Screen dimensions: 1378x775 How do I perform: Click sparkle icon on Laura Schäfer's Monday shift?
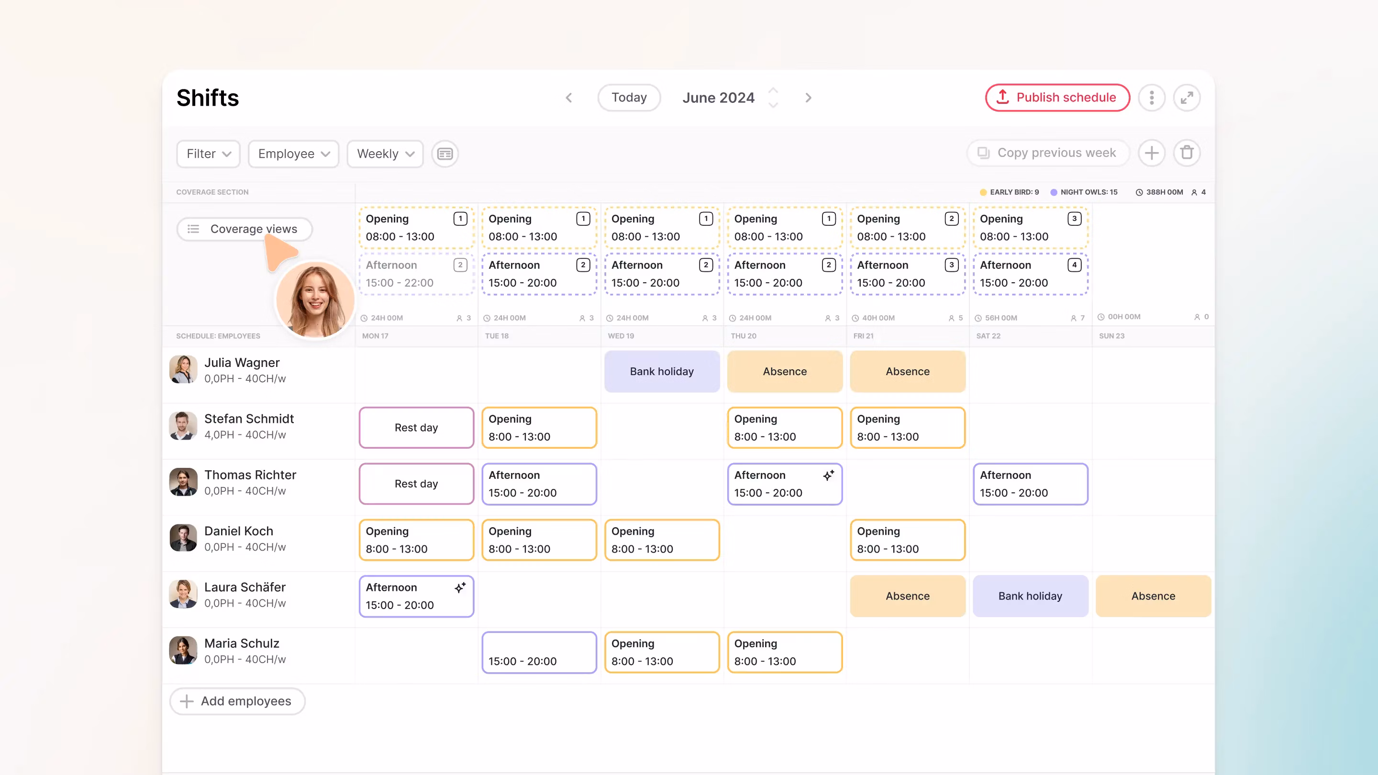[x=460, y=587]
